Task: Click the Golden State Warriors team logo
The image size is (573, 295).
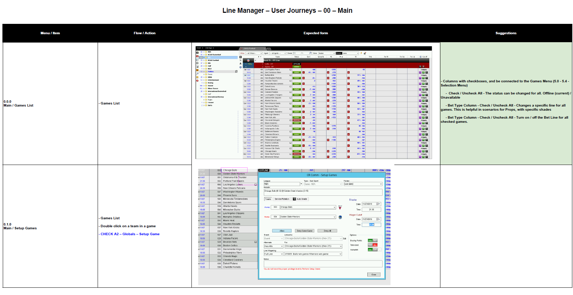Action: [x=340, y=217]
